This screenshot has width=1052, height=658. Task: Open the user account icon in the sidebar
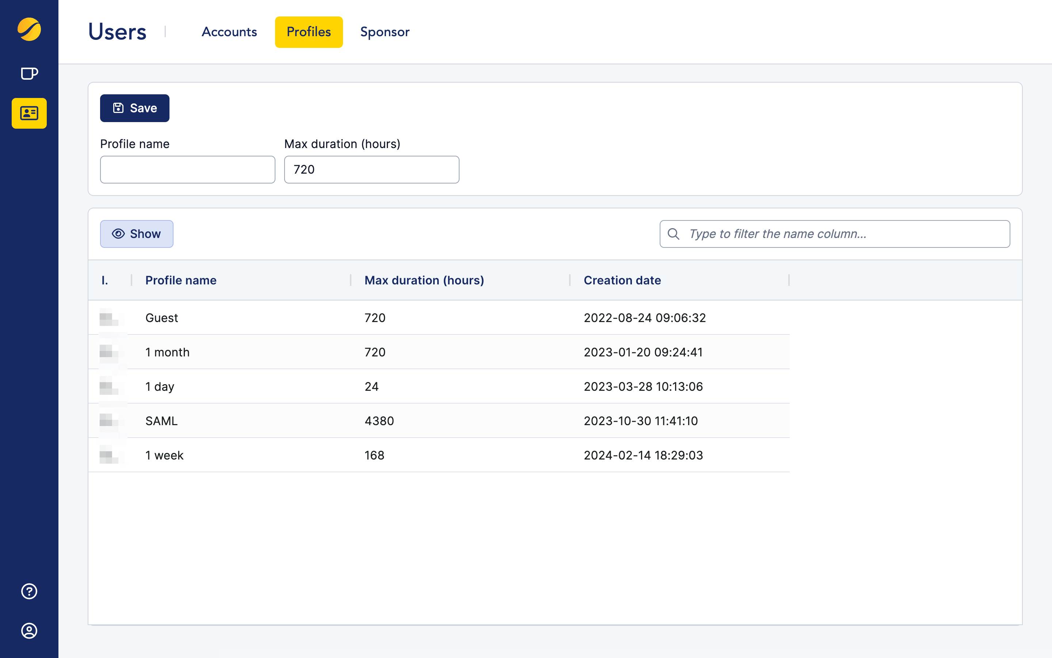click(29, 631)
